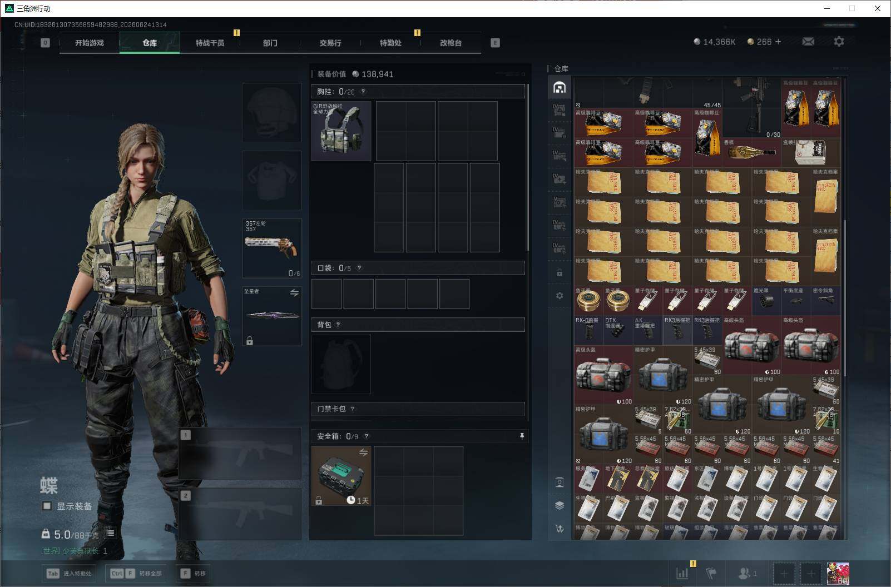Open the sidebar padlock locked-storage icon
This screenshot has height=587, width=891.
(560, 273)
